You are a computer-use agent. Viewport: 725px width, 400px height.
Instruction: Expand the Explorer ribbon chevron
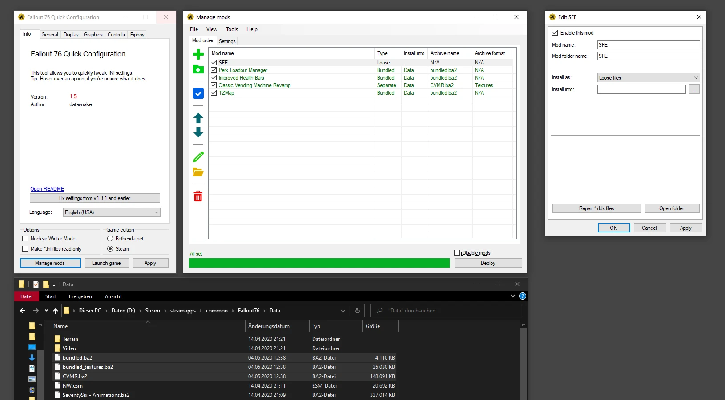(513, 296)
